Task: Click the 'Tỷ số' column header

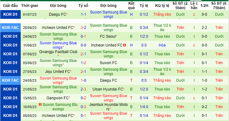Action: (83, 6)
